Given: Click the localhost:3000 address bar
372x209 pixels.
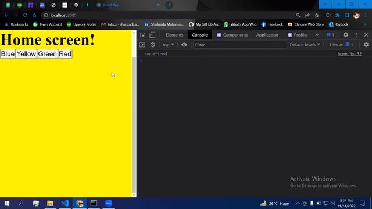Looking at the screenshot, I should coord(166,15).
